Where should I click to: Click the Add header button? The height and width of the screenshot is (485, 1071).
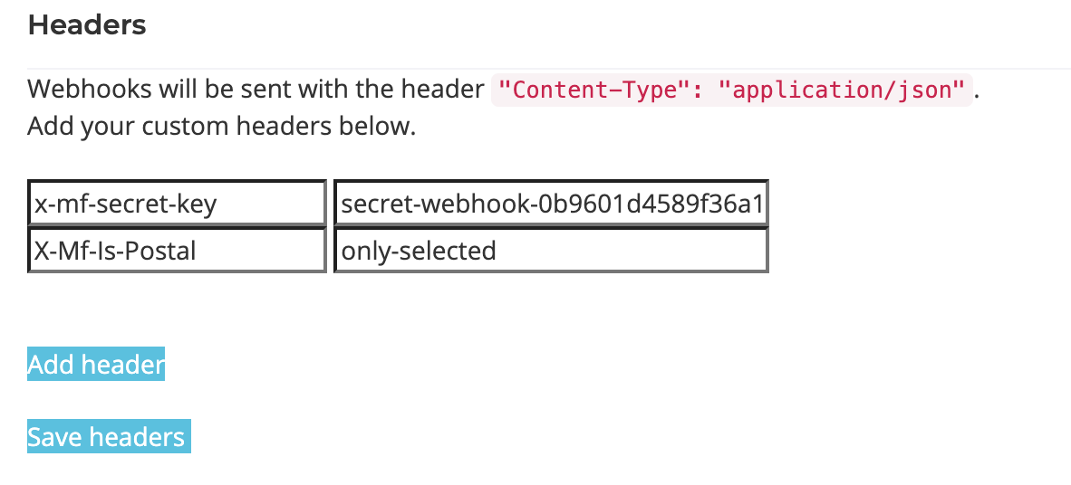tap(96, 365)
